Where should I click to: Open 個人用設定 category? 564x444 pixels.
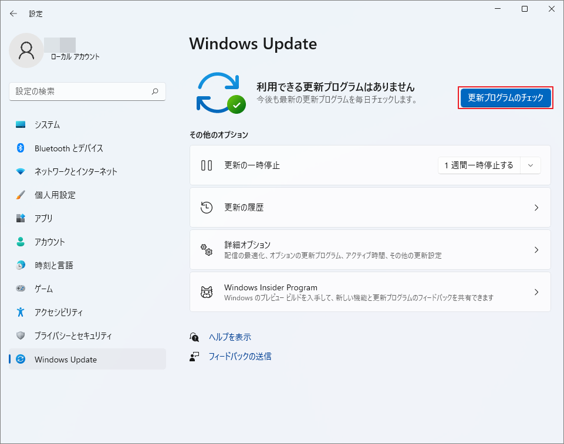click(x=87, y=195)
